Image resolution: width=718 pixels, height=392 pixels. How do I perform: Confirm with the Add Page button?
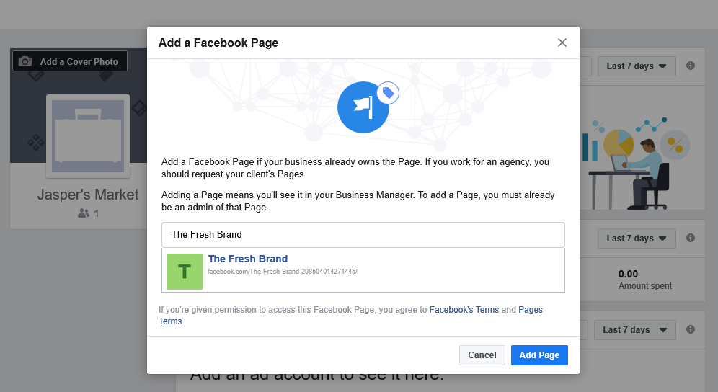click(539, 355)
